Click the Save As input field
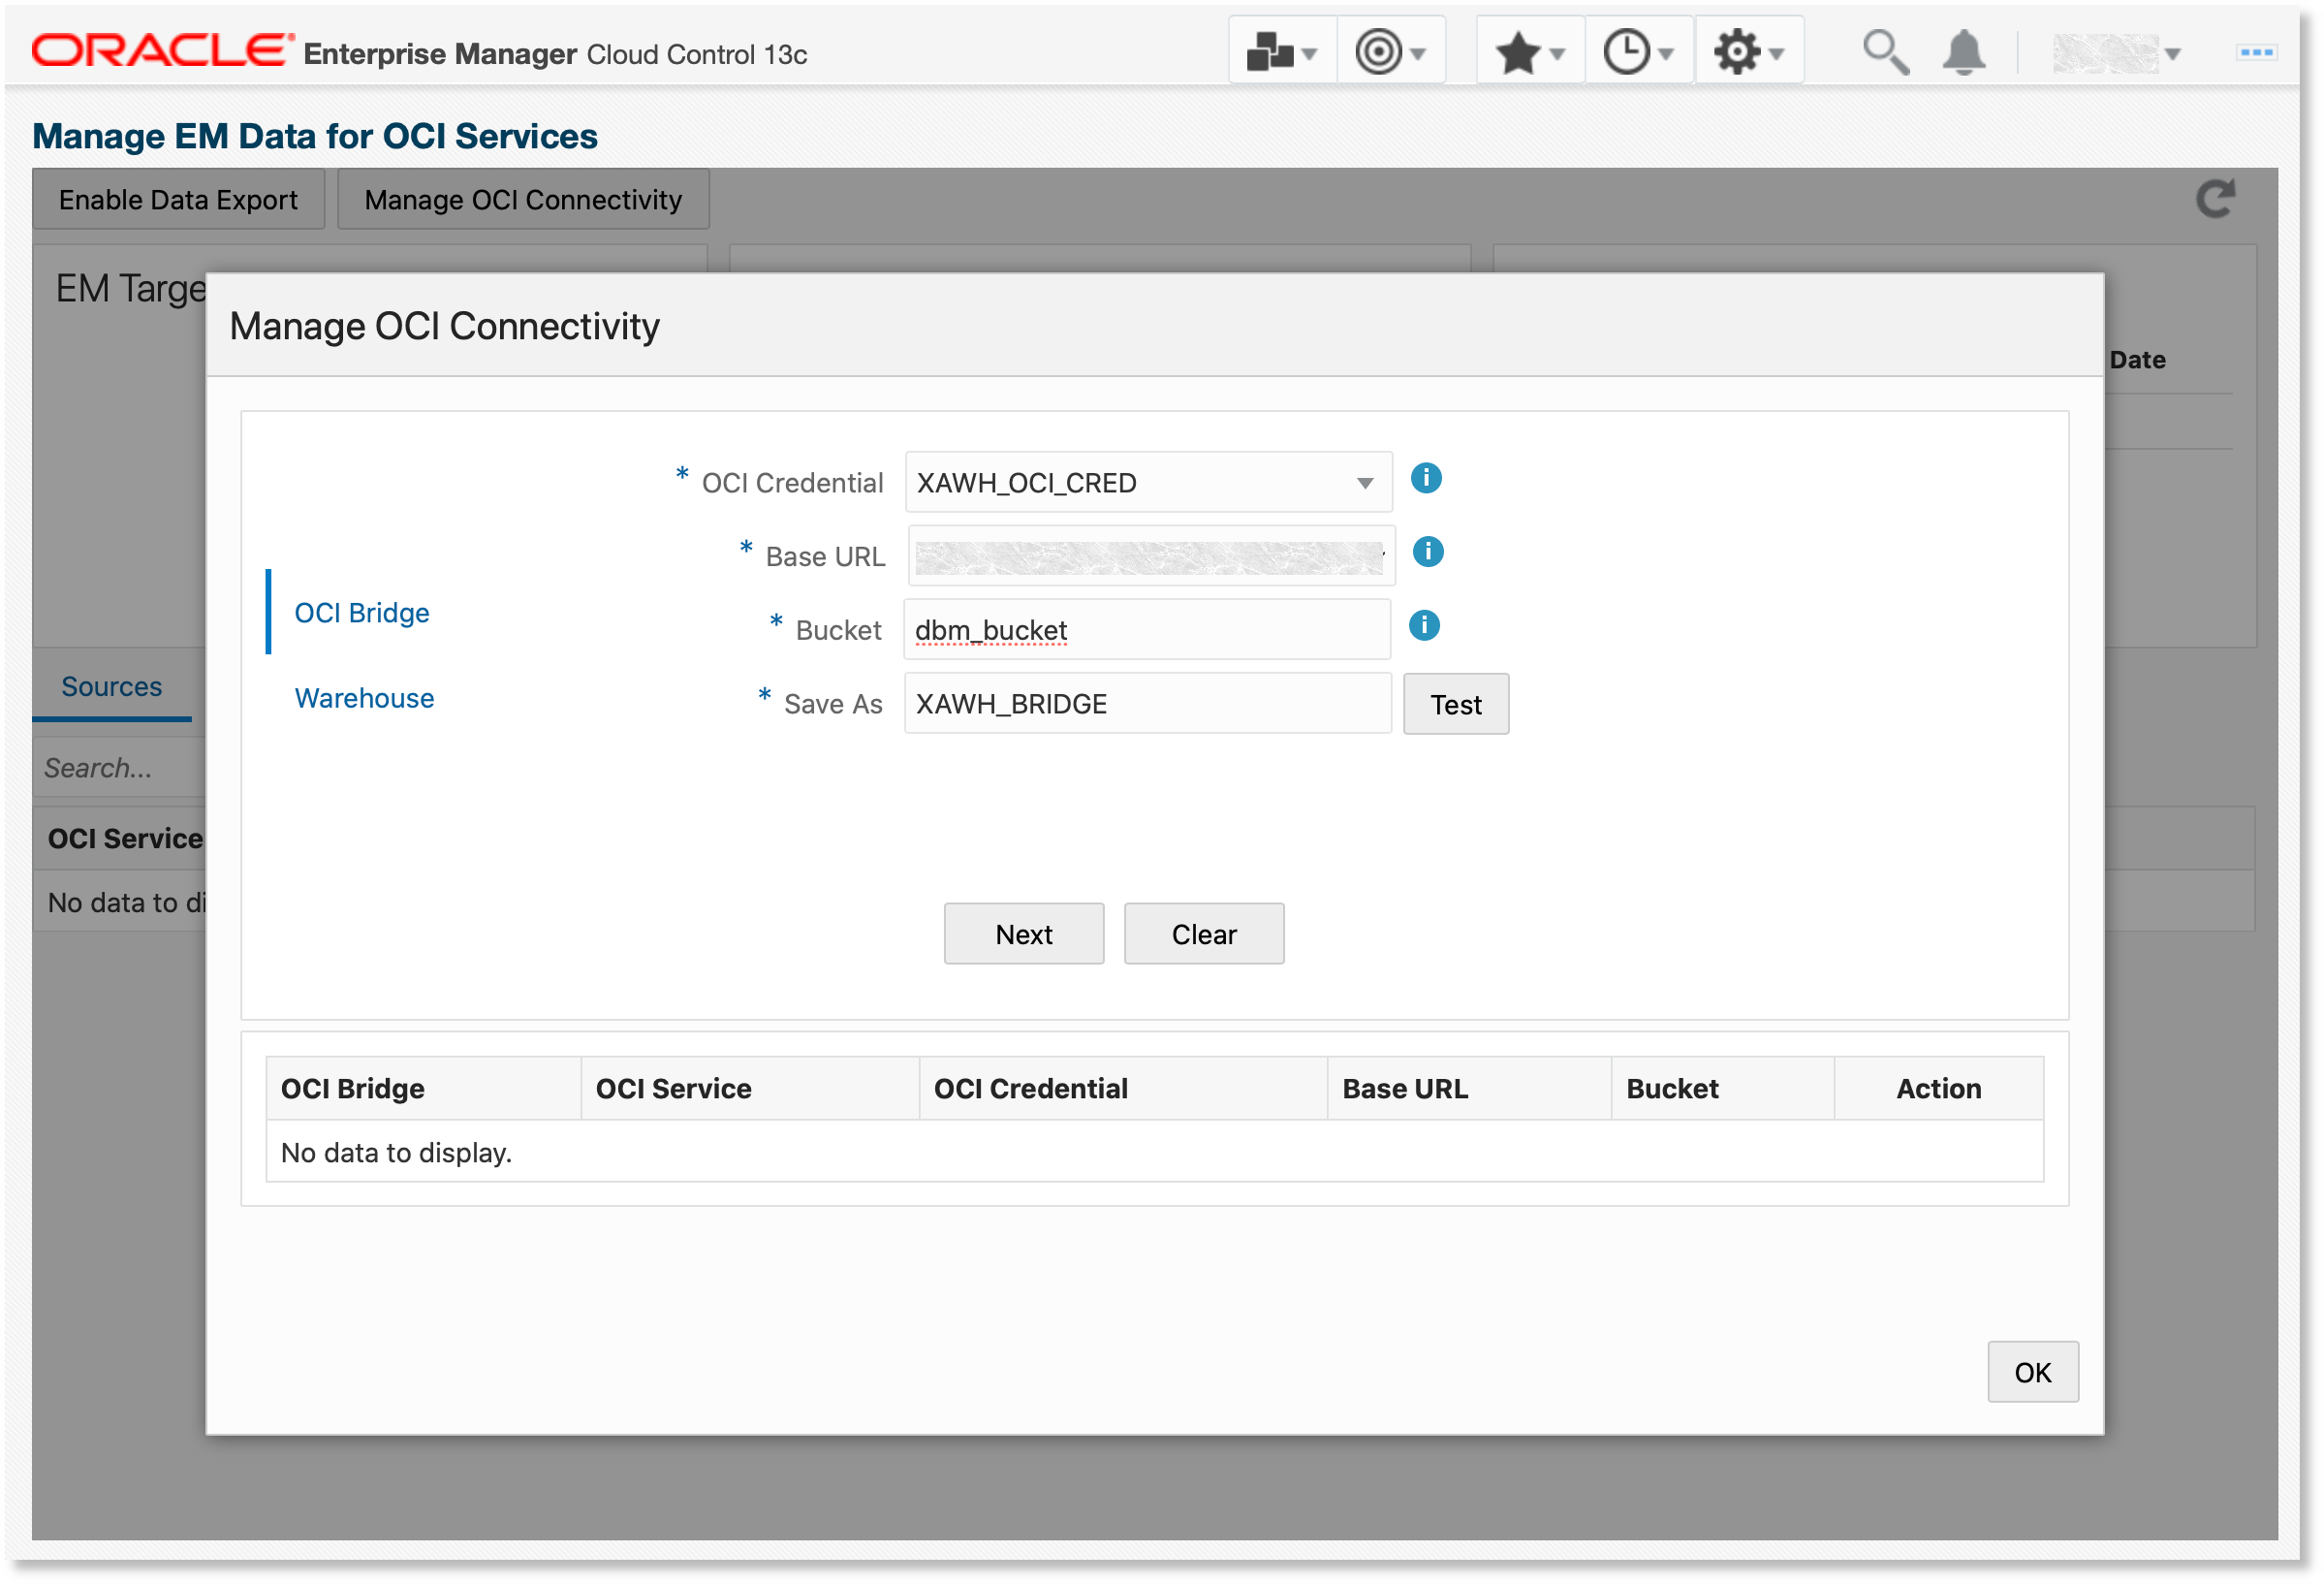2324x1584 pixels. pyautogui.click(x=1148, y=704)
